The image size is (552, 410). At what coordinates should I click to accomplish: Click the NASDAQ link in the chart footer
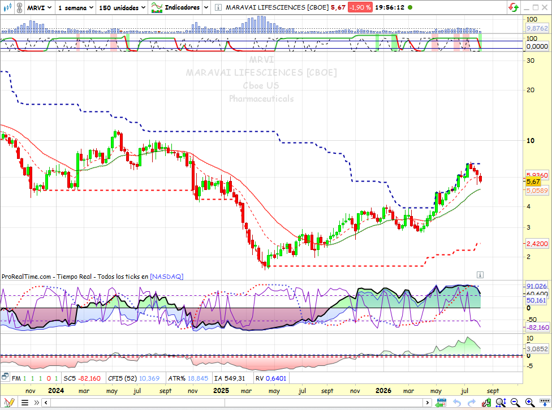coord(167,277)
